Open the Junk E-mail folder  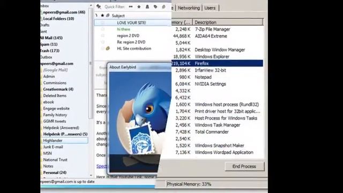click(53, 147)
